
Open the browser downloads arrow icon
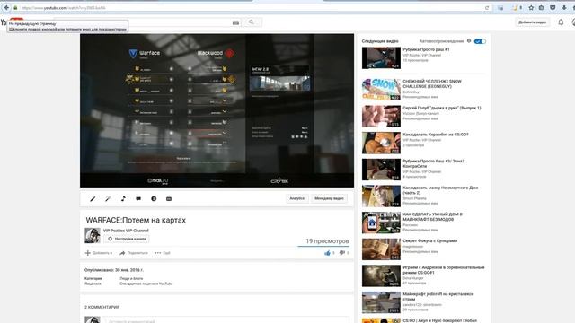coord(564,8)
